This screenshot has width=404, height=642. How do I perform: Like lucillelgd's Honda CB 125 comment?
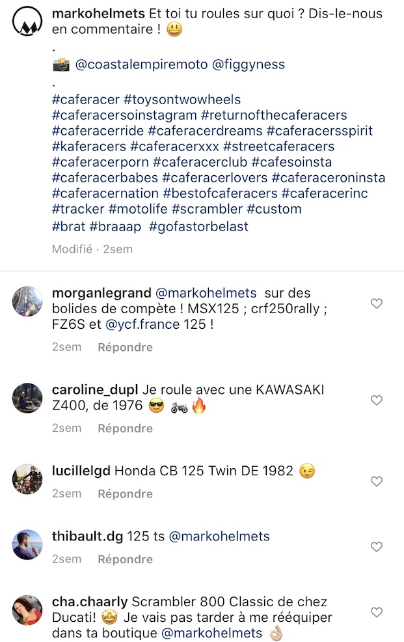(x=376, y=481)
